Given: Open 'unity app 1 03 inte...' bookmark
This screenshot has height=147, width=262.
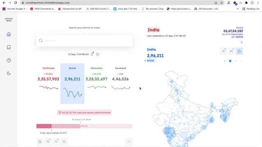Looking at the screenshot, I should tap(126, 9).
